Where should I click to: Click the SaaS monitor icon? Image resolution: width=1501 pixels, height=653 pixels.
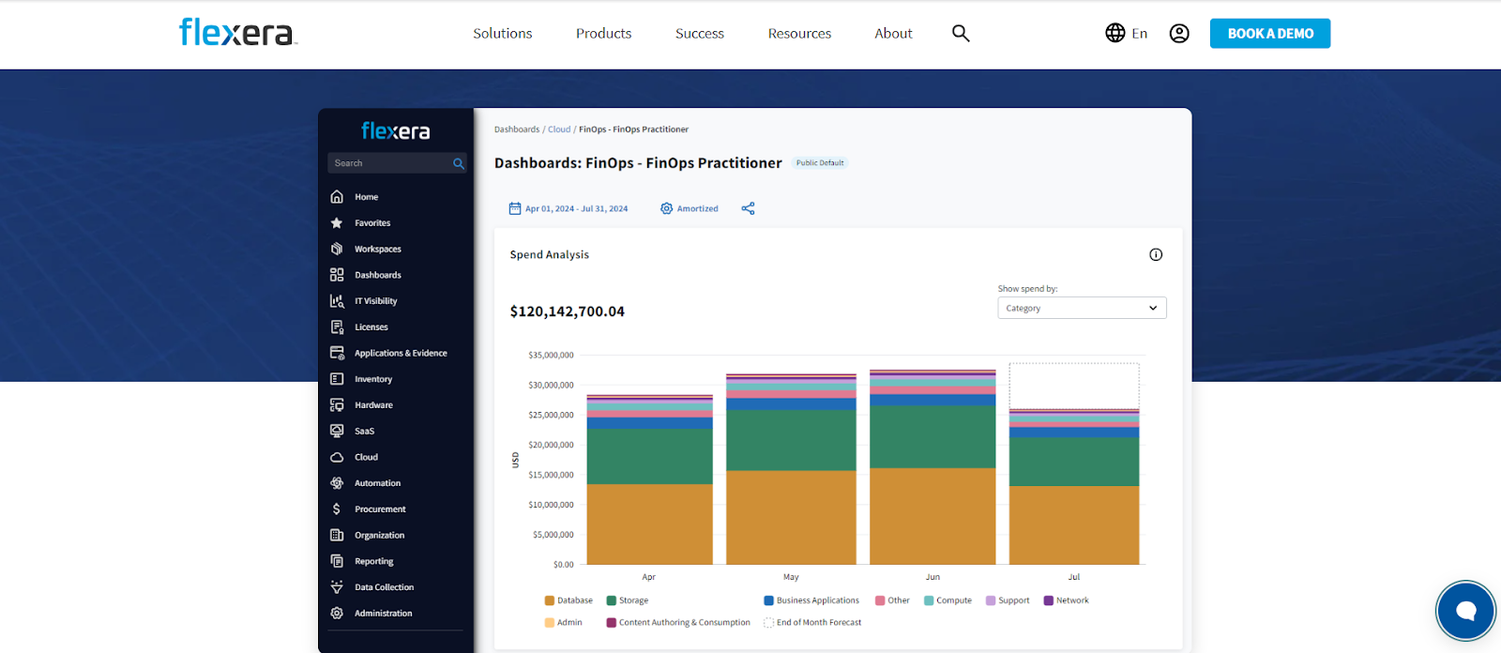337,432
